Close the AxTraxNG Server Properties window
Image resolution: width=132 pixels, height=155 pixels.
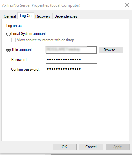pyautogui.click(x=127, y=5)
